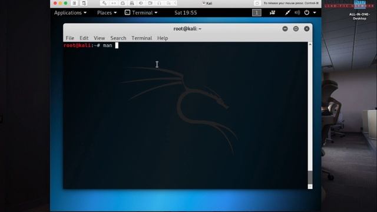Click the green zoom button of Kali VM window
Image resolution: width=377 pixels, height=212 pixels.
pos(65,3)
